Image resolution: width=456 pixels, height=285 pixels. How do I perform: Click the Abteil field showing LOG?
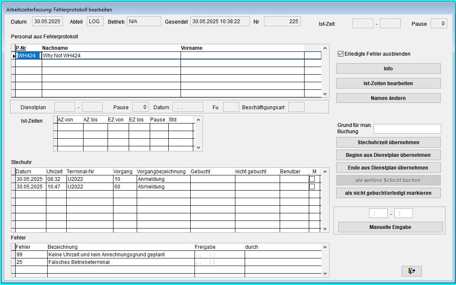(95, 22)
